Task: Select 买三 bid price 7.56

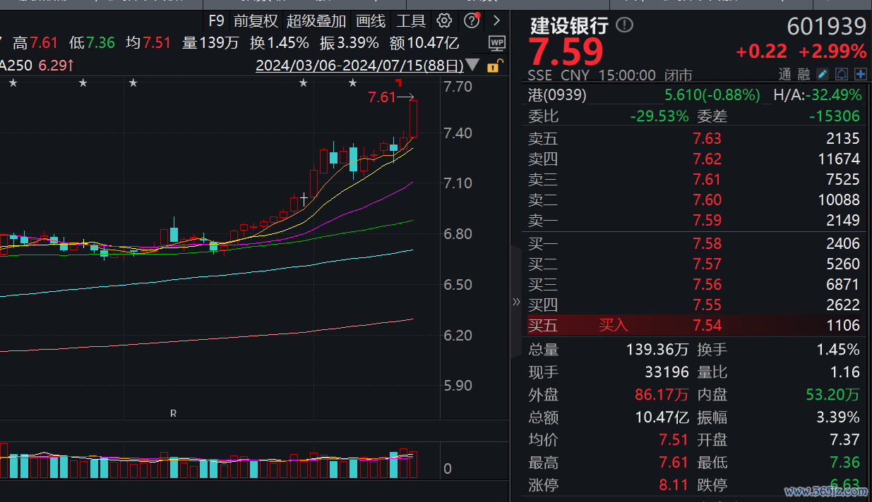Action: click(707, 284)
